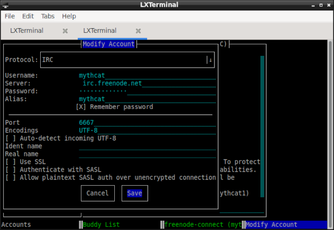Viewport: 334px width, 230px height.
Task: Close the first LXTerminal tab
Action: [65, 31]
